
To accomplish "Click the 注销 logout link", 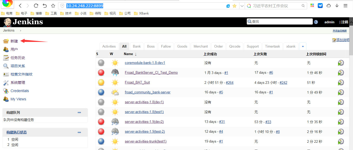I will (345, 22).
